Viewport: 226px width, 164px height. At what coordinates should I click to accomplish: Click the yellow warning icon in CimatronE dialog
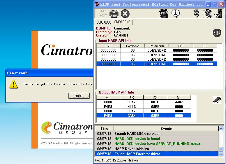tap(13, 84)
